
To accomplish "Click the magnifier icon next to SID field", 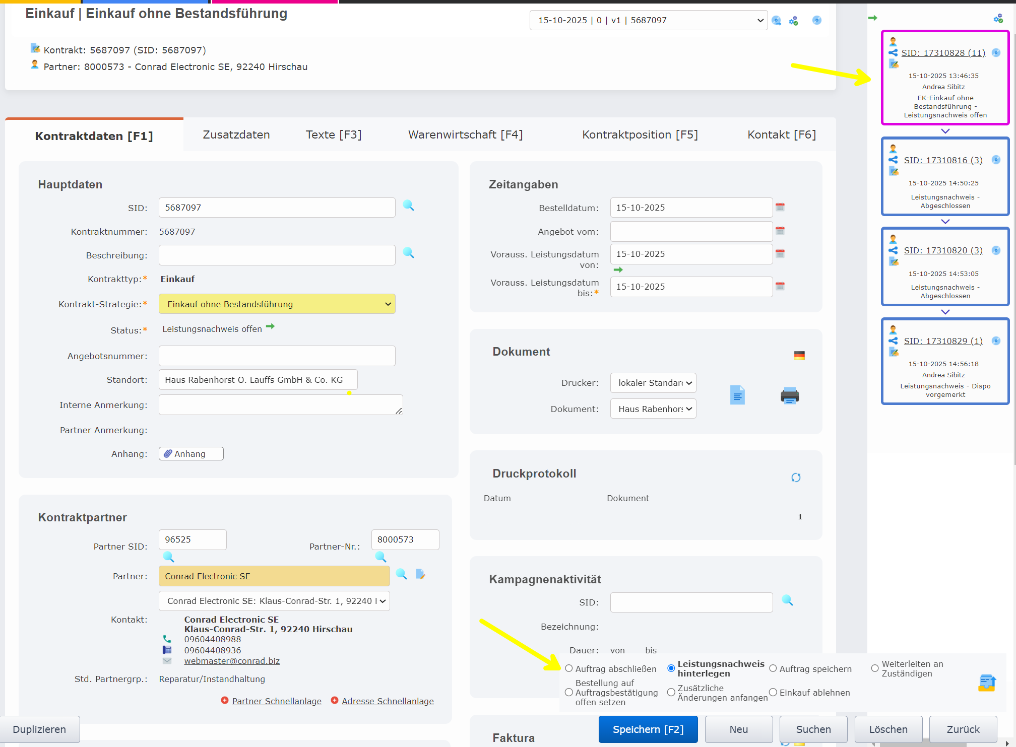I will click(408, 206).
